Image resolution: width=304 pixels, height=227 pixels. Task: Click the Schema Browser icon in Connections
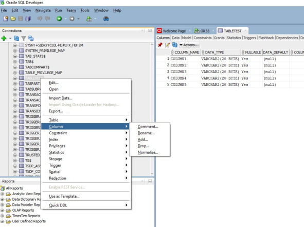click(x=31, y=39)
